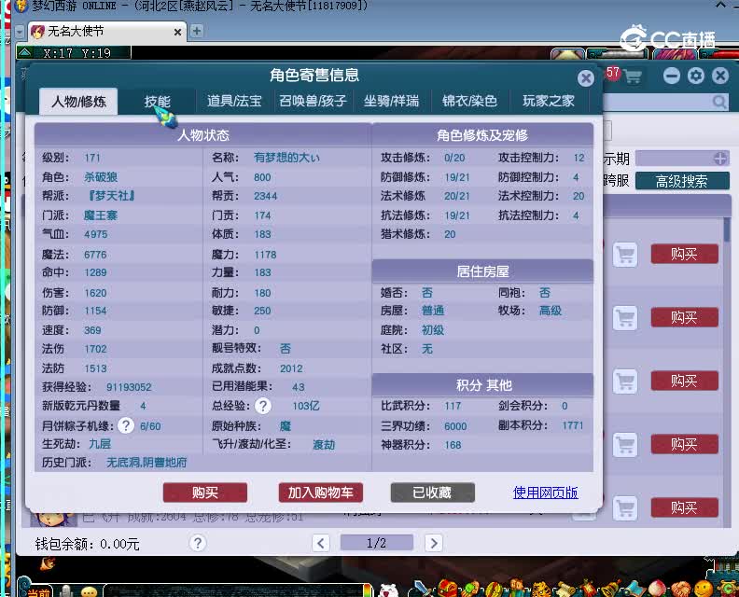The height and width of the screenshot is (597, 739).
Task: Switch to the 人物/修炼 tab
Action: click(x=78, y=102)
